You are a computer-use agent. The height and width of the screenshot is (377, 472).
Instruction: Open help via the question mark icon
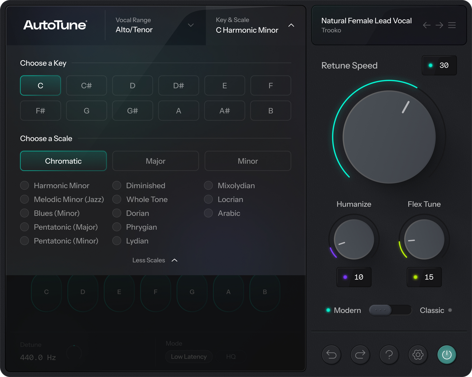tap(389, 355)
